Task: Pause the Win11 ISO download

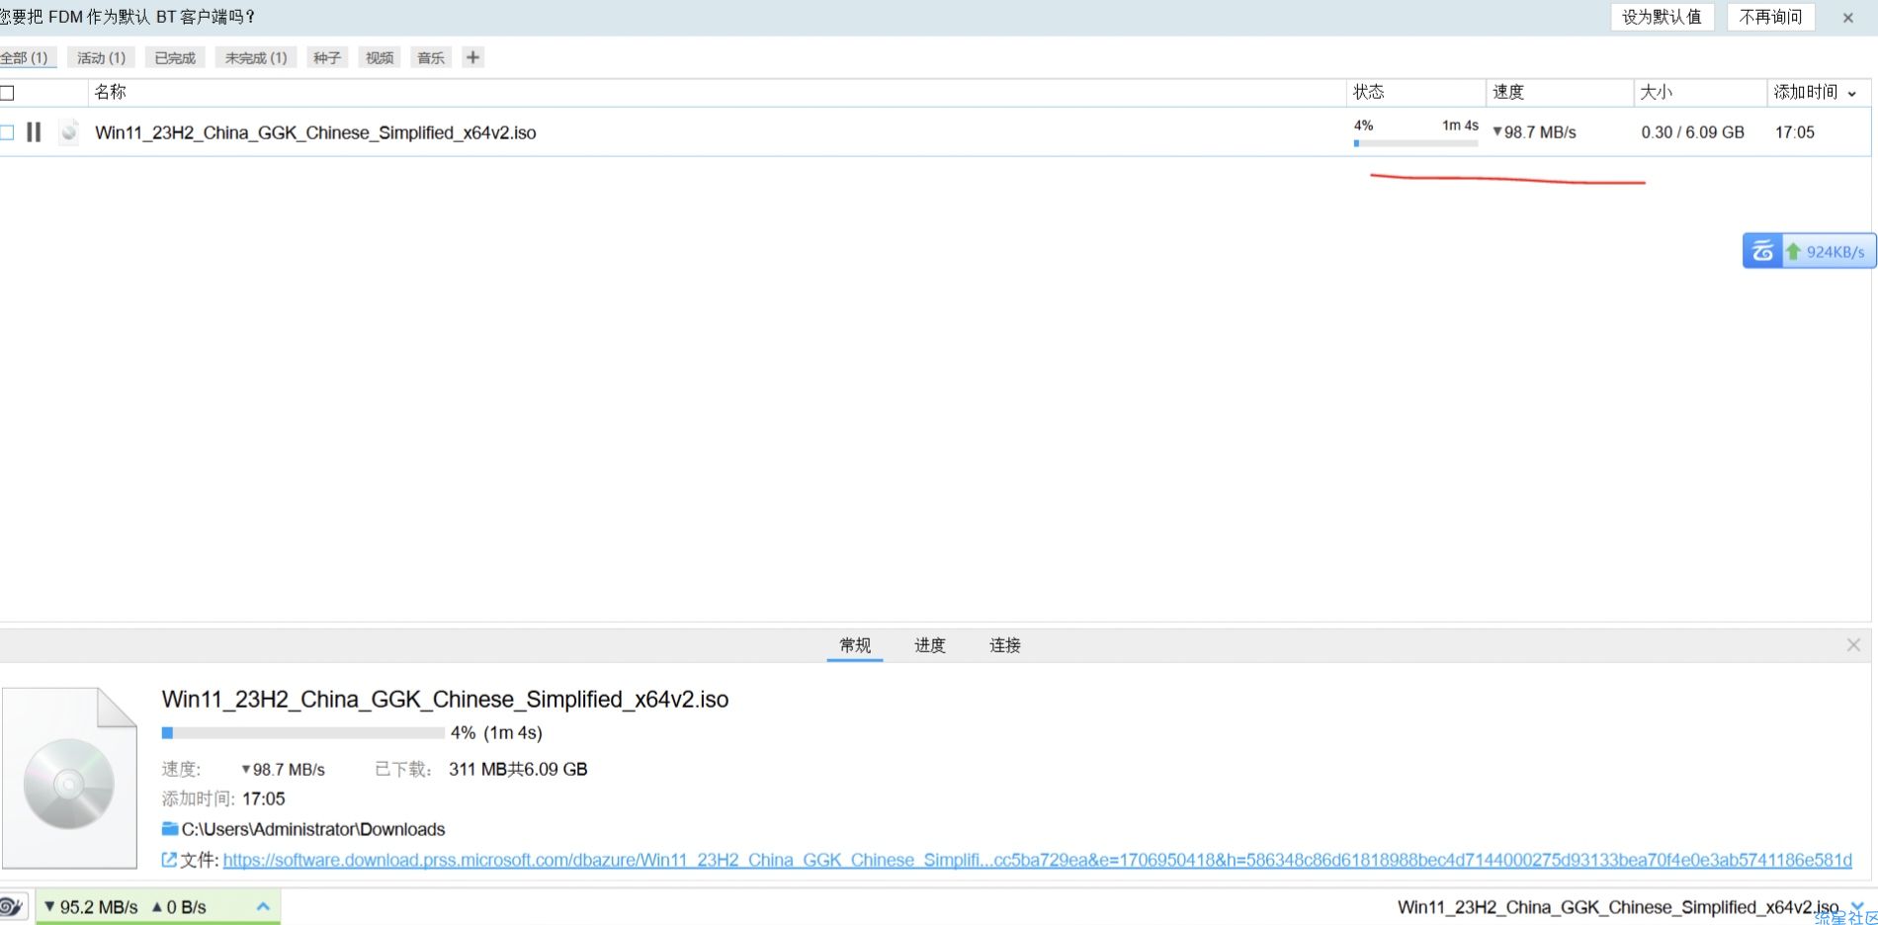Action: coord(34,131)
